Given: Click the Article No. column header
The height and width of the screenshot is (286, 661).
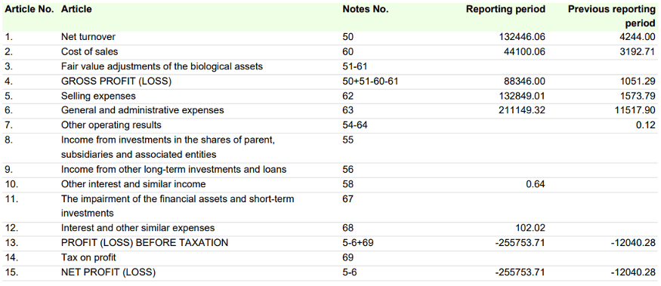Looking at the screenshot, I should coord(29,9).
